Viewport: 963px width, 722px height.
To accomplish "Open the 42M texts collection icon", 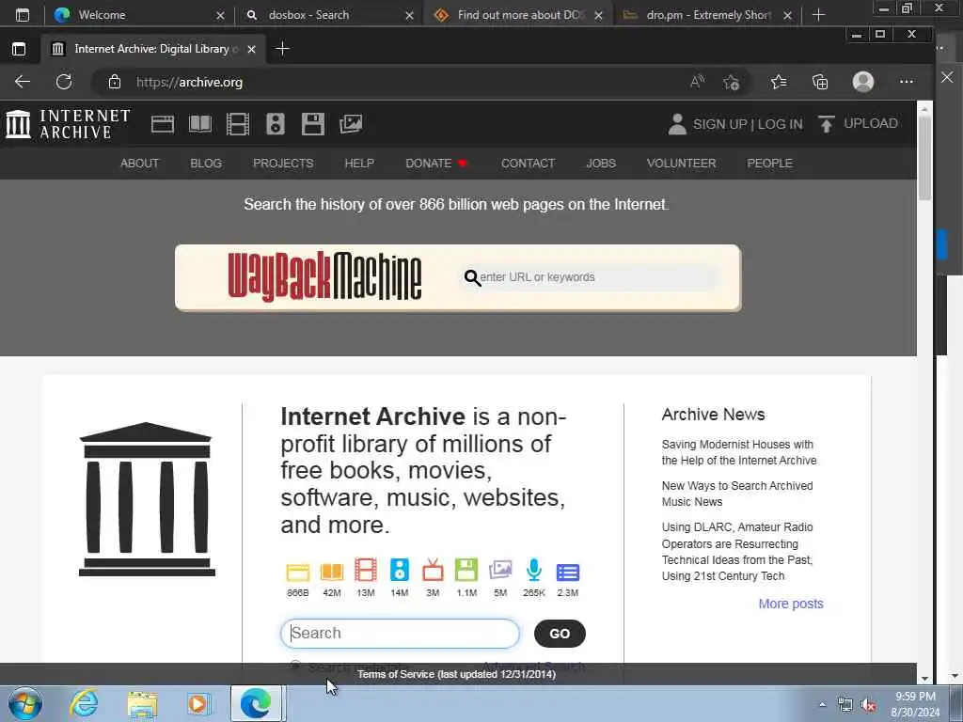I will click(332, 573).
